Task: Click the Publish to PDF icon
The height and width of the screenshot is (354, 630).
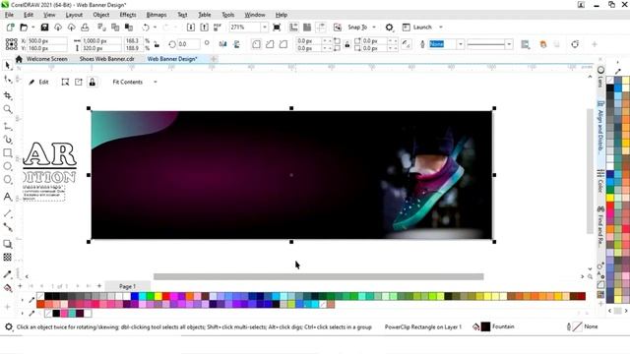Action: (x=218, y=28)
